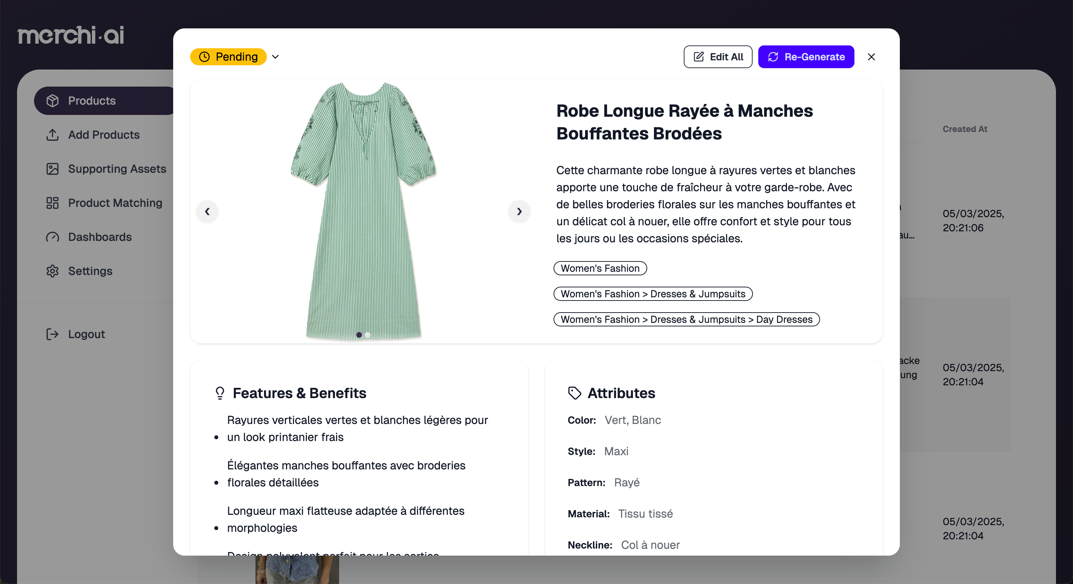Click the Supporting Assets image icon
Viewport: 1073px width, 584px height.
tap(53, 169)
